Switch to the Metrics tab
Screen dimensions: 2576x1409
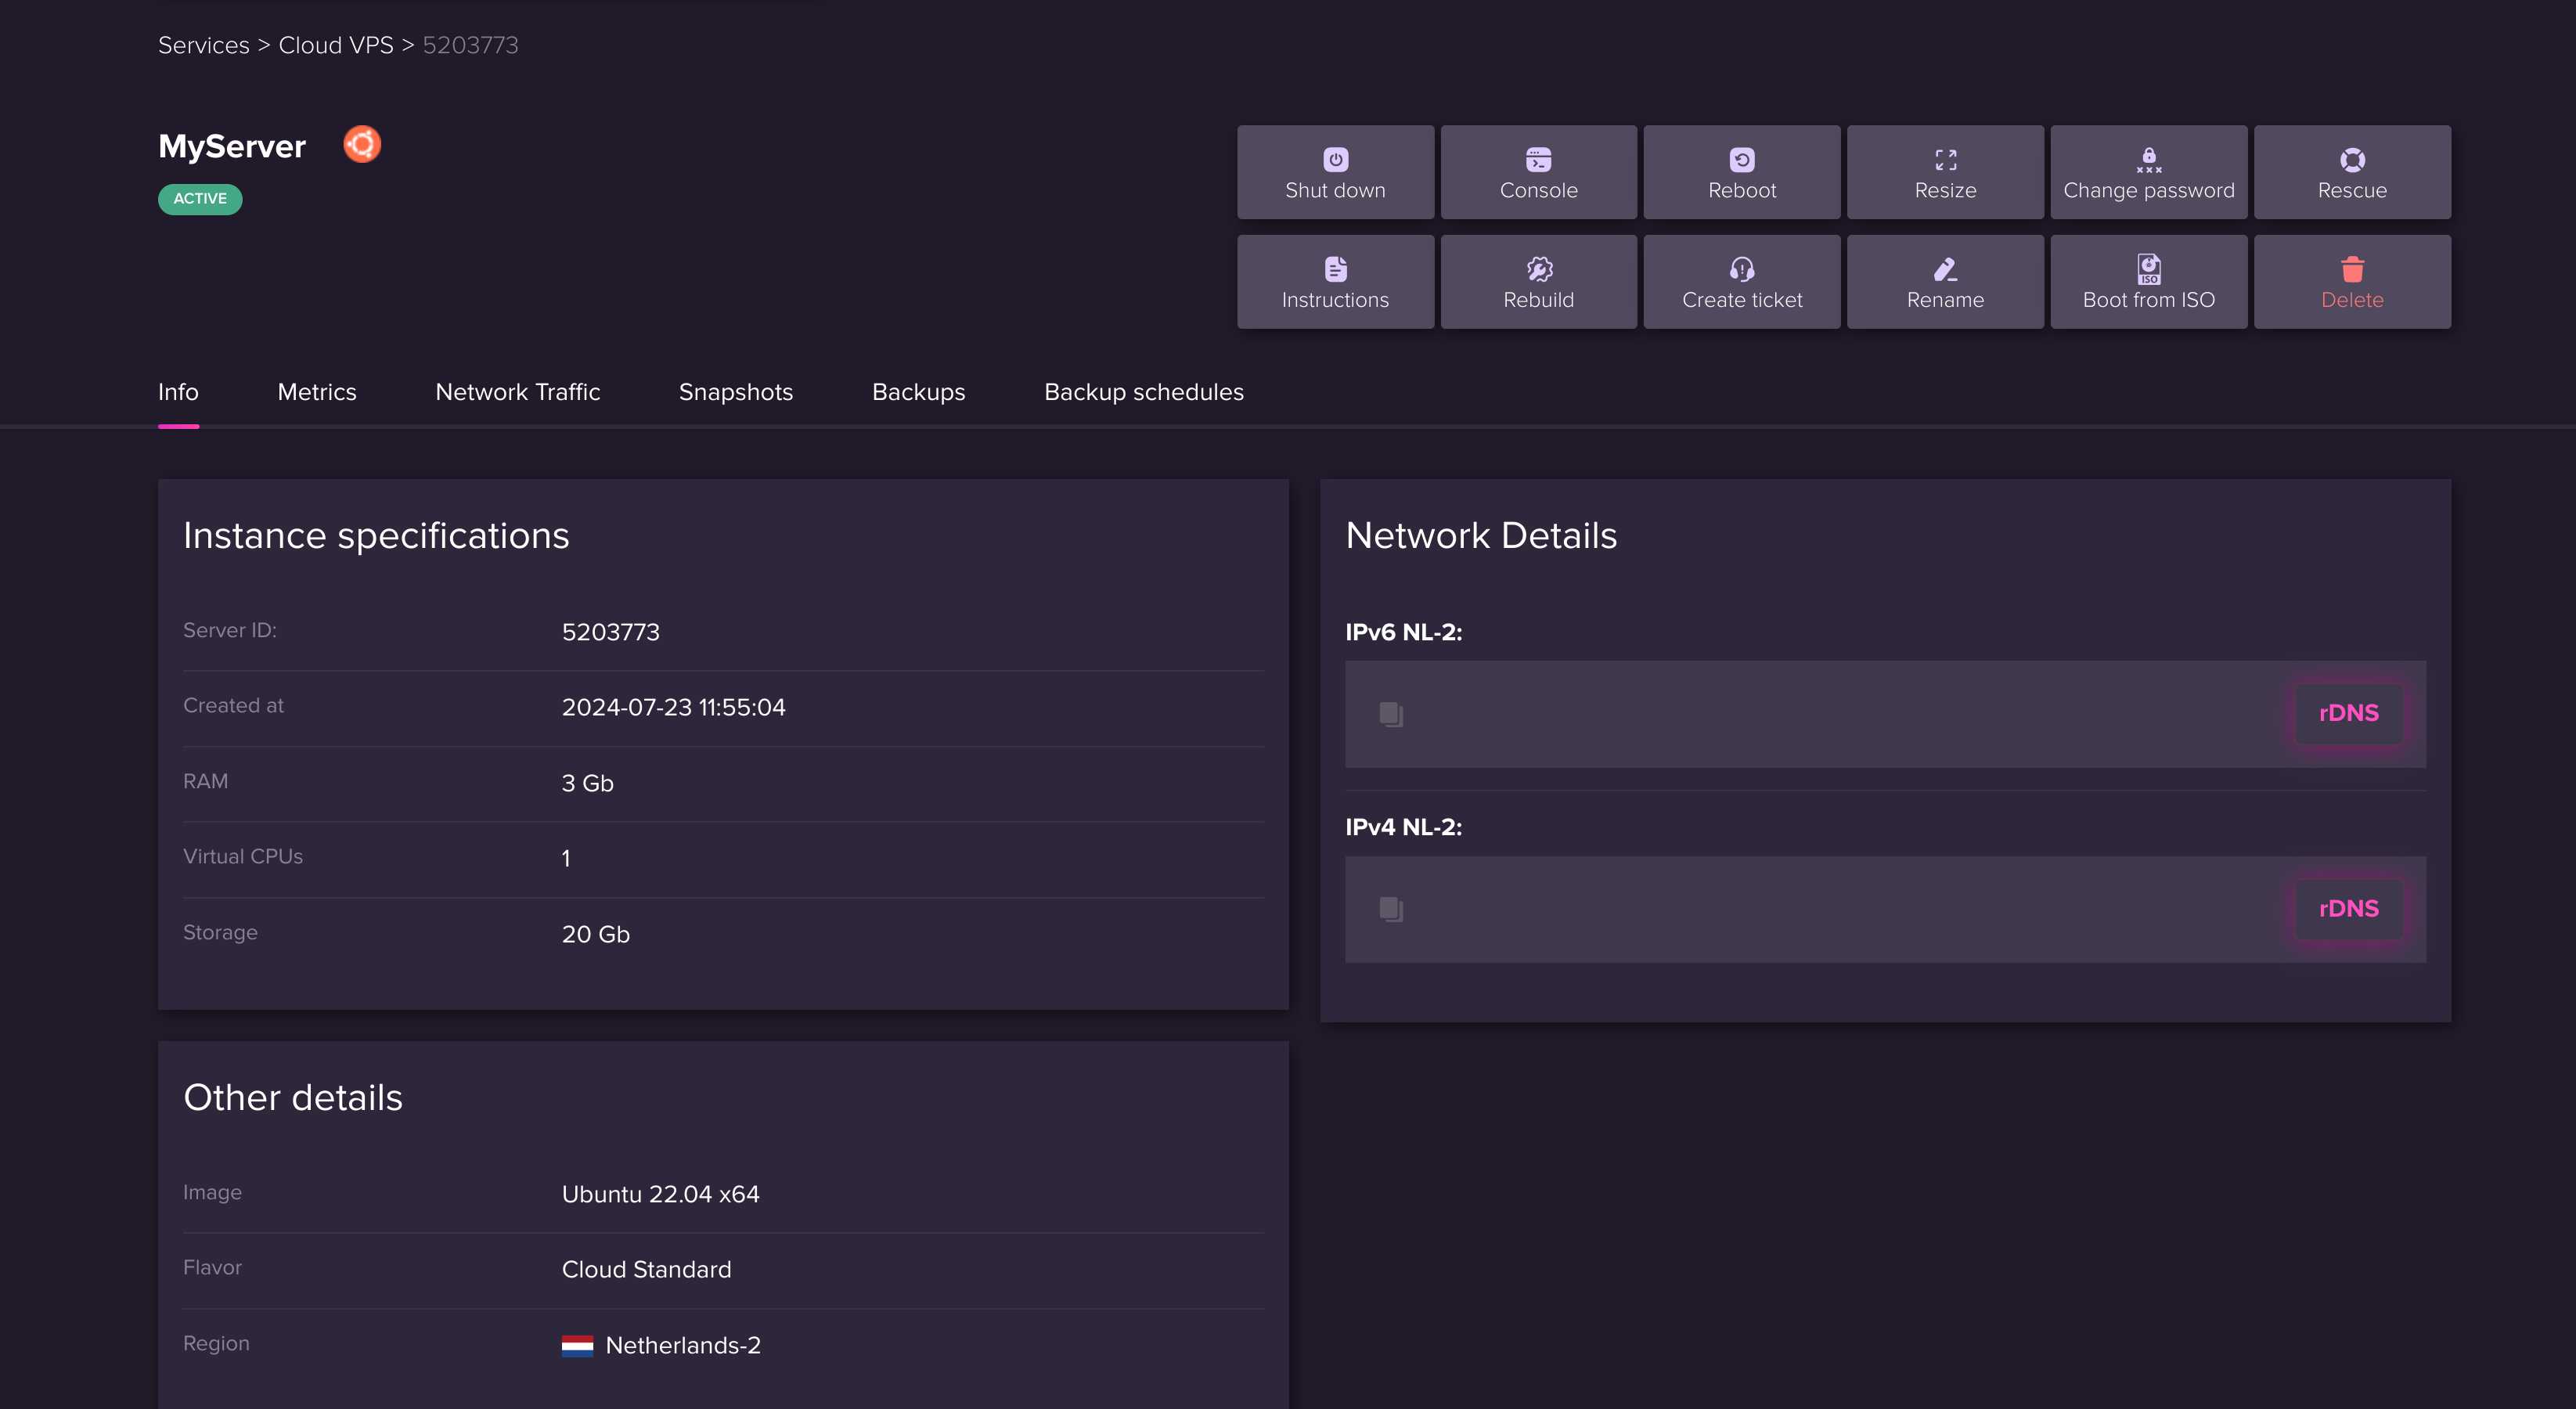(318, 391)
